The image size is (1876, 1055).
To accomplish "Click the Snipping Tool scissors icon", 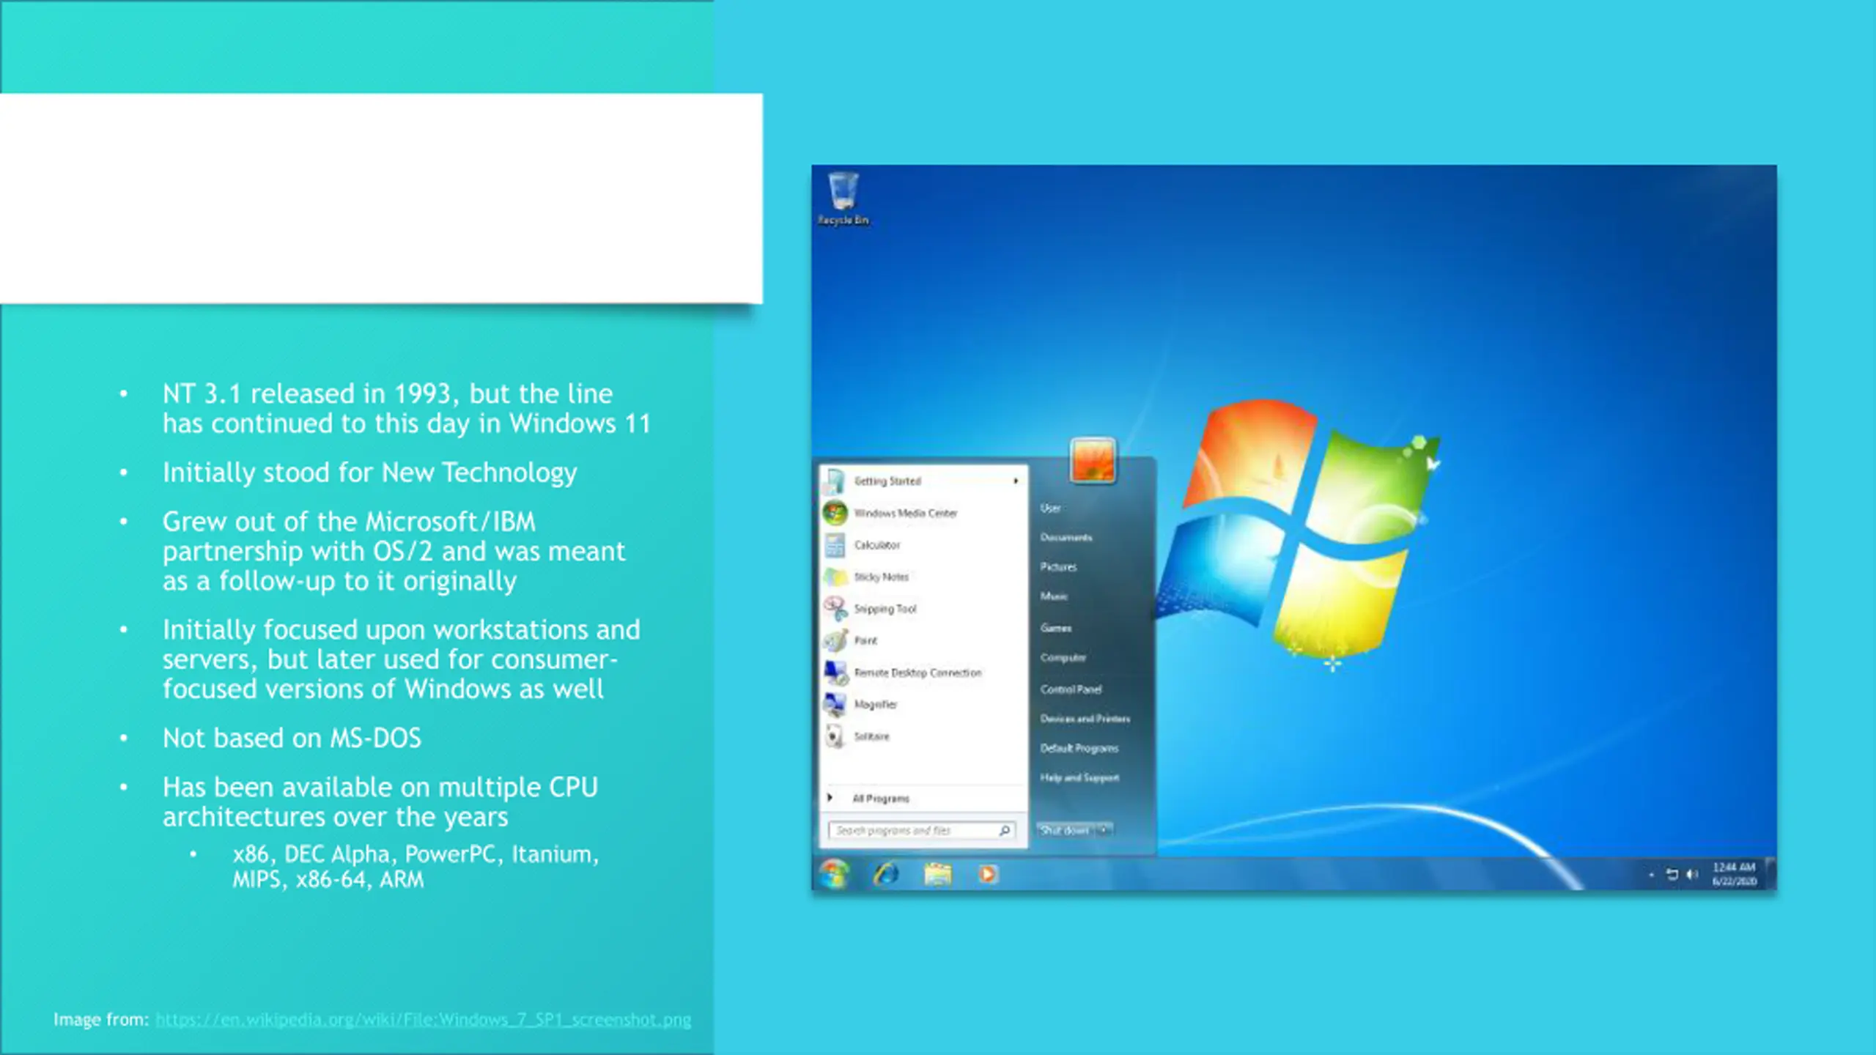I will point(835,608).
